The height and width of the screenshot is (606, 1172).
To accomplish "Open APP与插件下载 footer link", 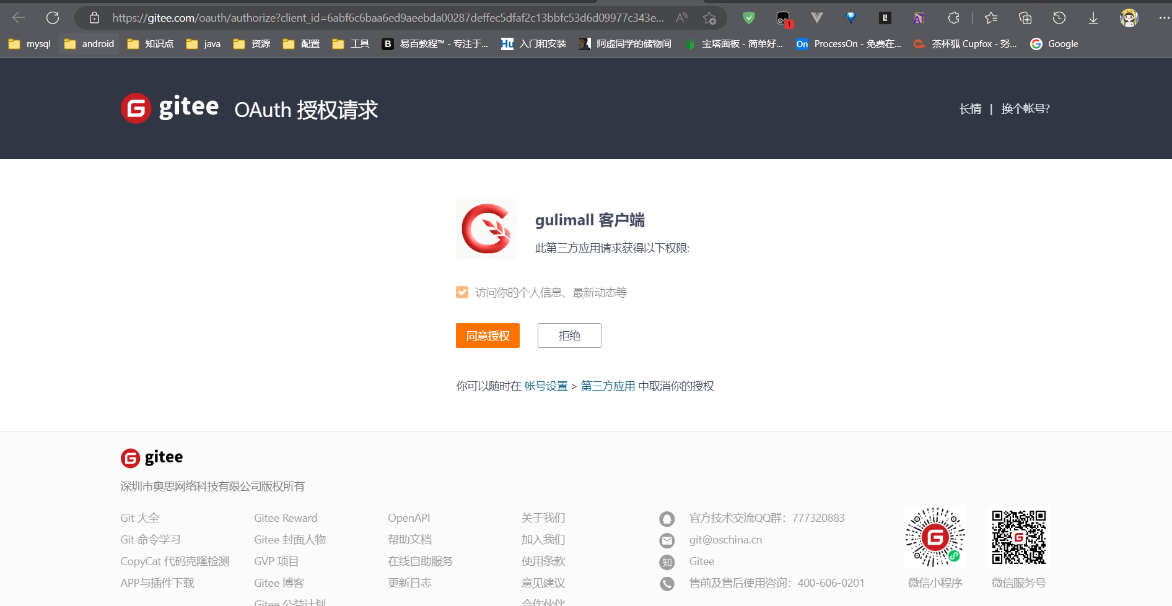I will tap(157, 583).
